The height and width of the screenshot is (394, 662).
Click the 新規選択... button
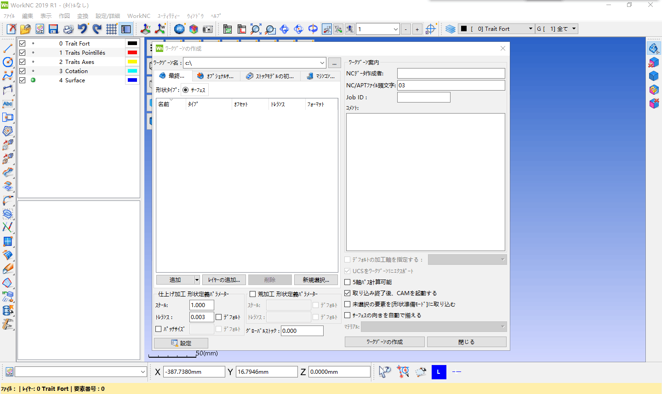[316, 280]
